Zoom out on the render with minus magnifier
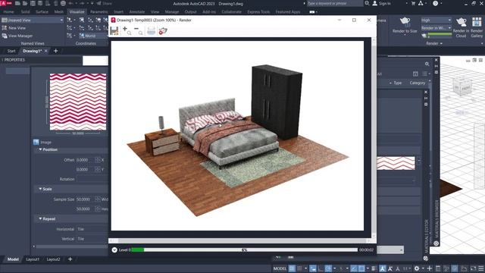The image size is (485, 273). point(138,30)
